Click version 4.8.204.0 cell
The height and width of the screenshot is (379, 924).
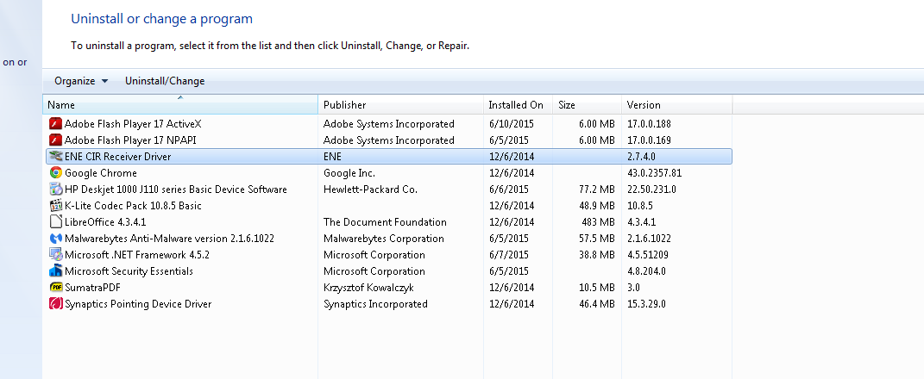[646, 271]
